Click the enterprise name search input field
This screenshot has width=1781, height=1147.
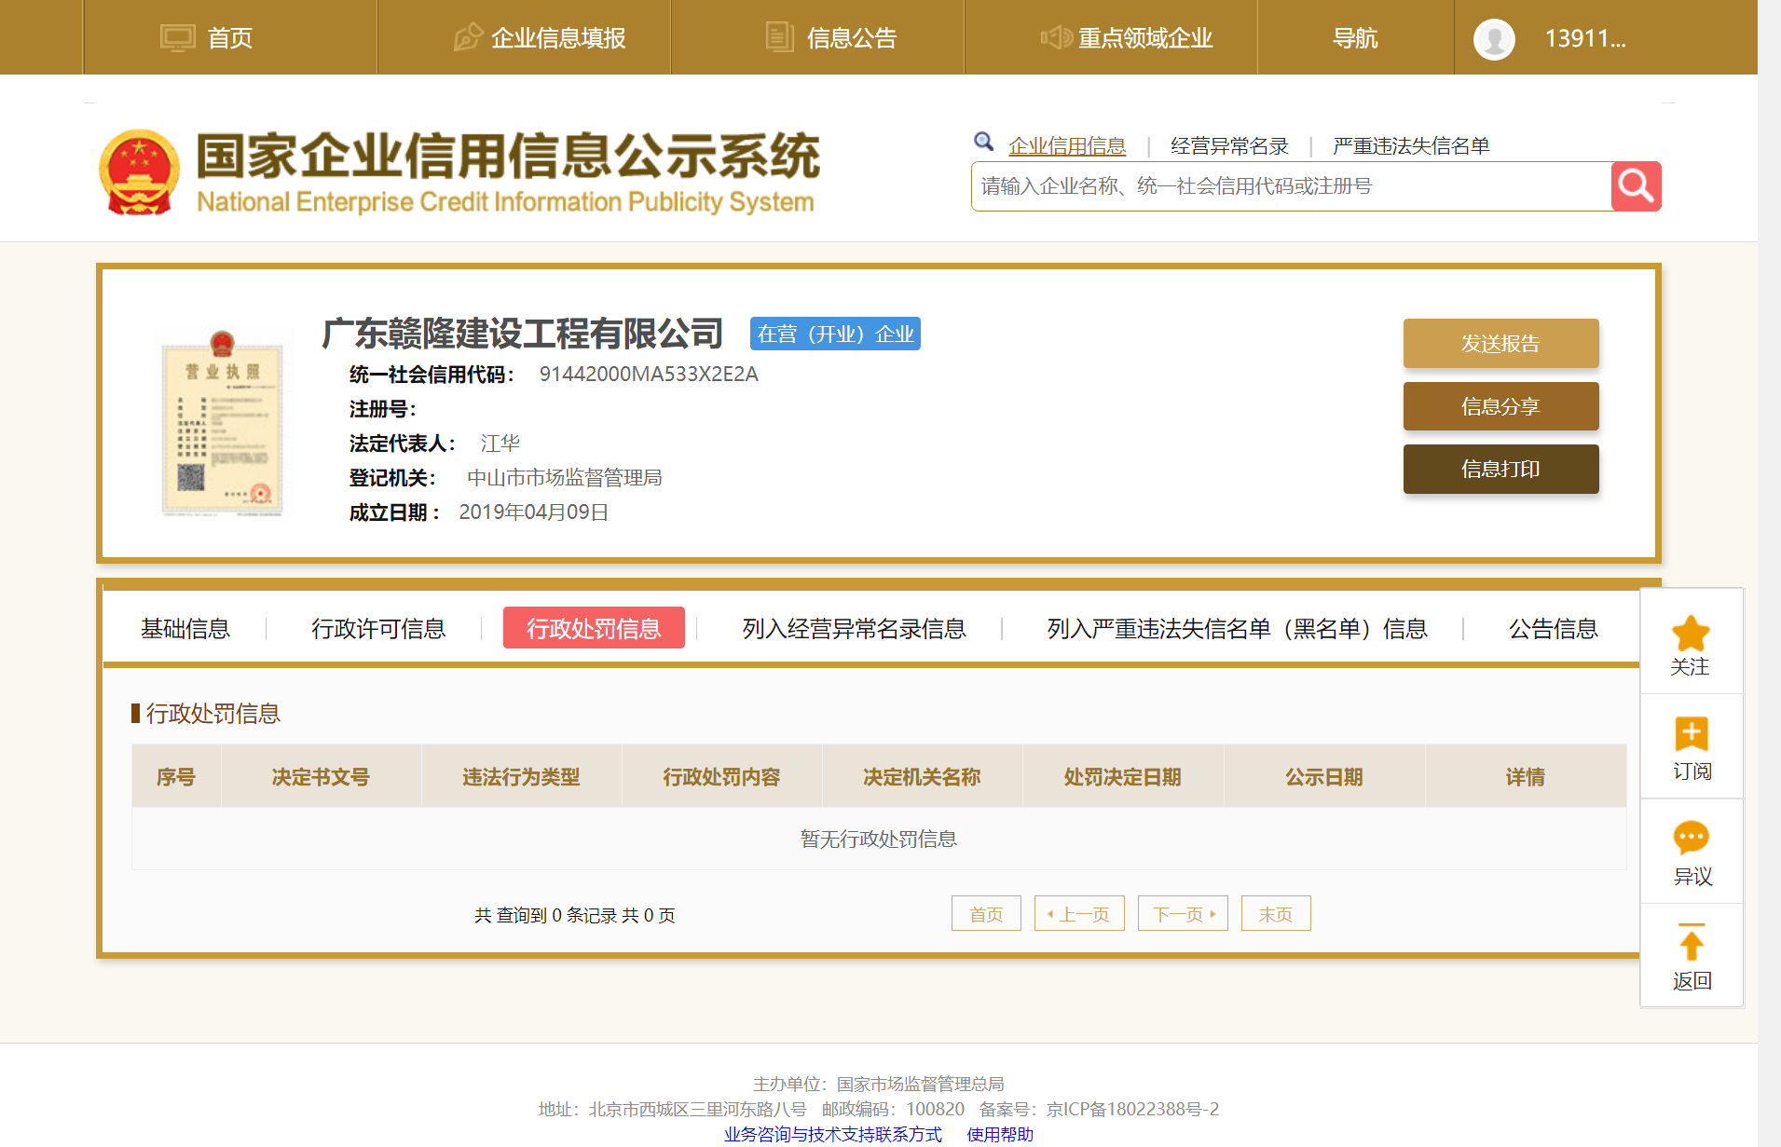1291,186
